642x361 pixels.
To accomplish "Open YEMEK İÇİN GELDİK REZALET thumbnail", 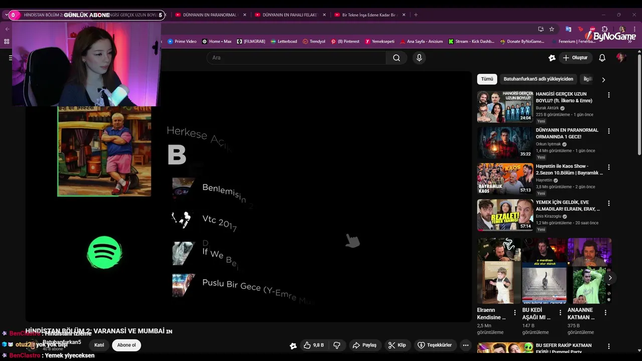I will pos(505,215).
